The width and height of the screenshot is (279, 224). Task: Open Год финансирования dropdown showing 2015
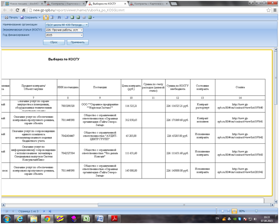click(x=64, y=35)
